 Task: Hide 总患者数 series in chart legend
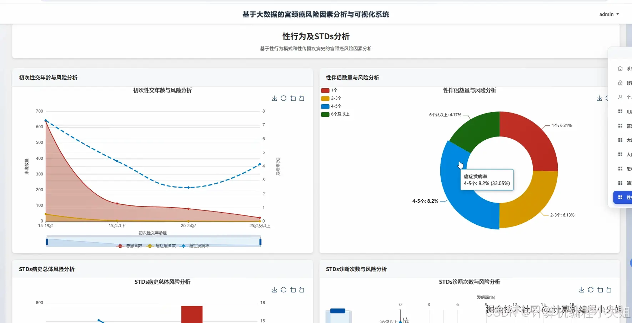(x=133, y=246)
